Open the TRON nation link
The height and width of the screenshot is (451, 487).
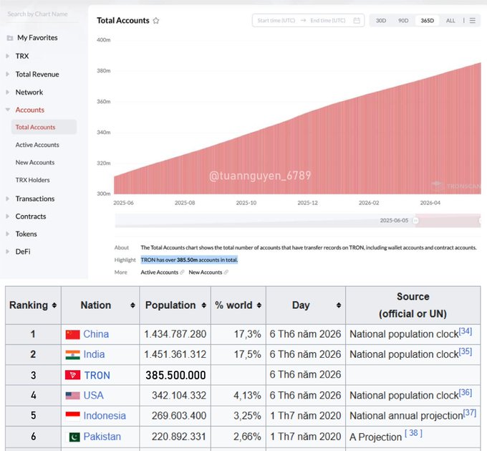coord(97,376)
